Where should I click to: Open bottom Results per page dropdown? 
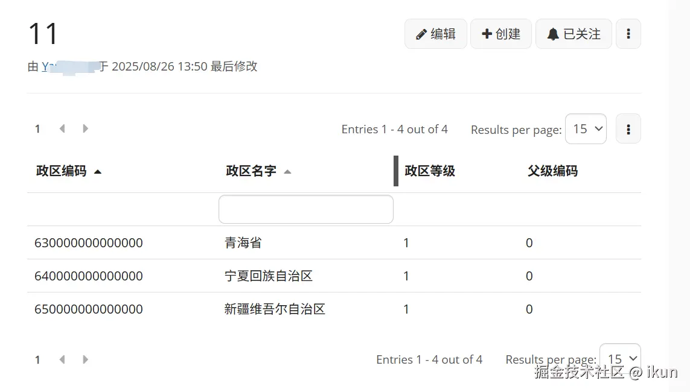pos(619,359)
